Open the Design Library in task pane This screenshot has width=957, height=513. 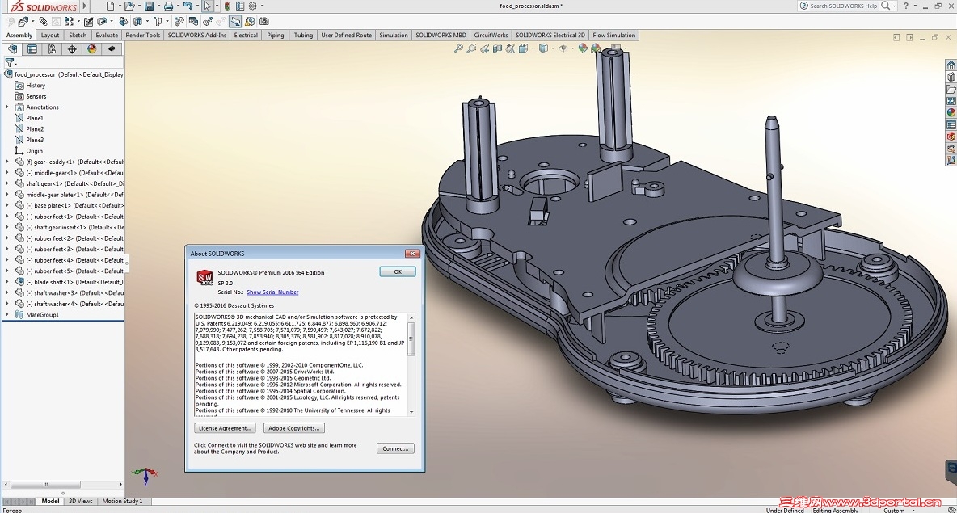pos(951,78)
